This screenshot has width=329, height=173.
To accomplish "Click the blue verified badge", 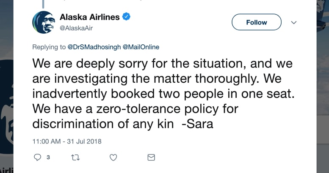I will [126, 16].
